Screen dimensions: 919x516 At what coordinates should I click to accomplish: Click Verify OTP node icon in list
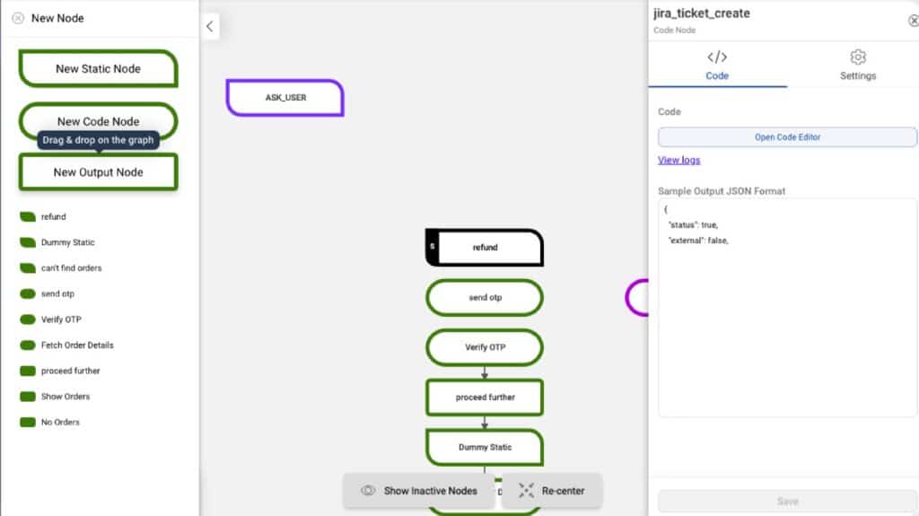pos(28,319)
